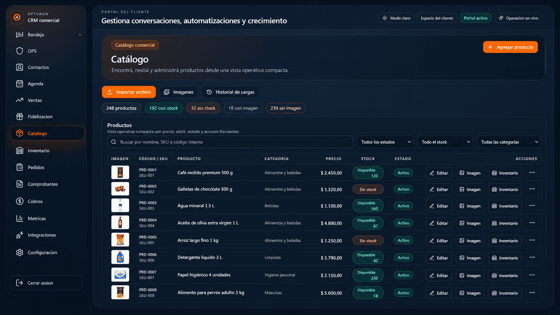This screenshot has width=560, height=315.
Task: Open more actions menu for Agua mineral
Action: tap(532, 206)
